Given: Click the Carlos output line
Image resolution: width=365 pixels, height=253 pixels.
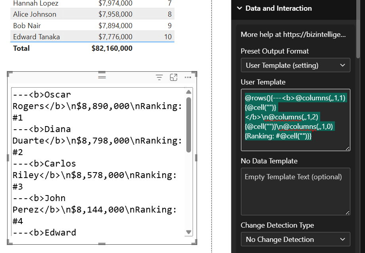Looking at the screenshot, I should [44, 163].
